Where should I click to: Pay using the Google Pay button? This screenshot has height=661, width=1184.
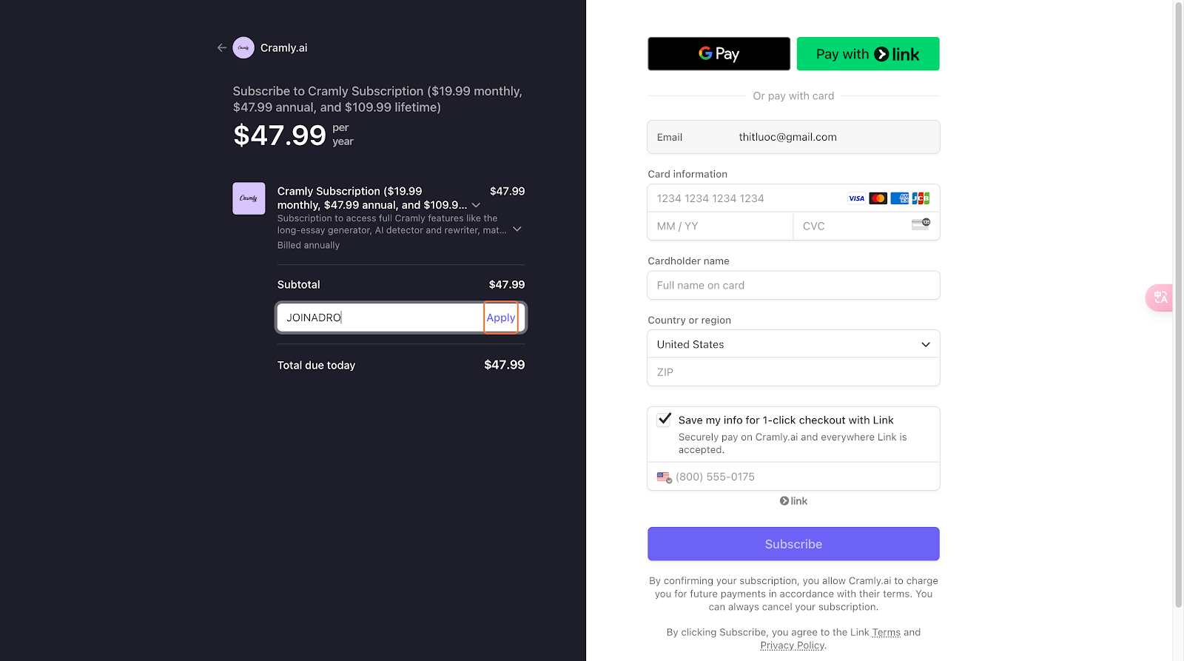pos(719,54)
